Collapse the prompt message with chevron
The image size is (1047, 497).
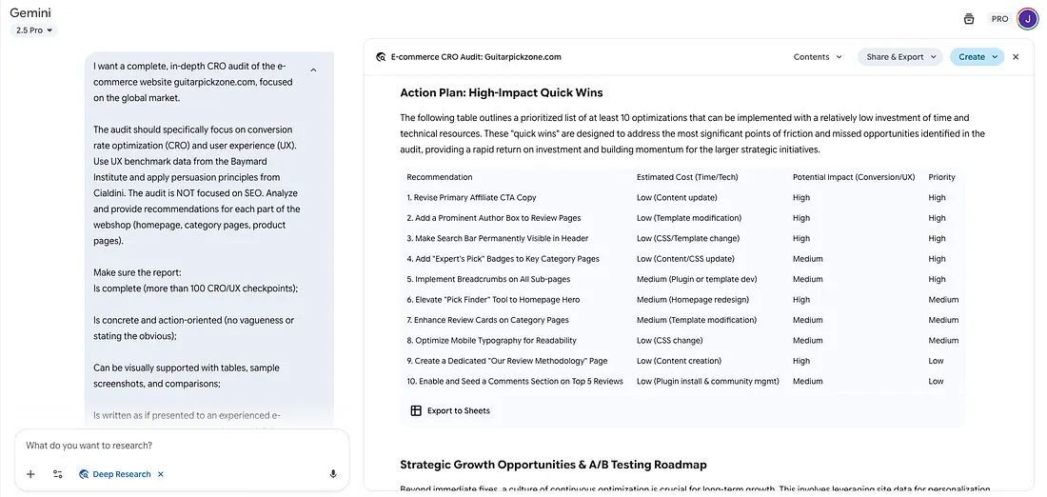pos(313,70)
